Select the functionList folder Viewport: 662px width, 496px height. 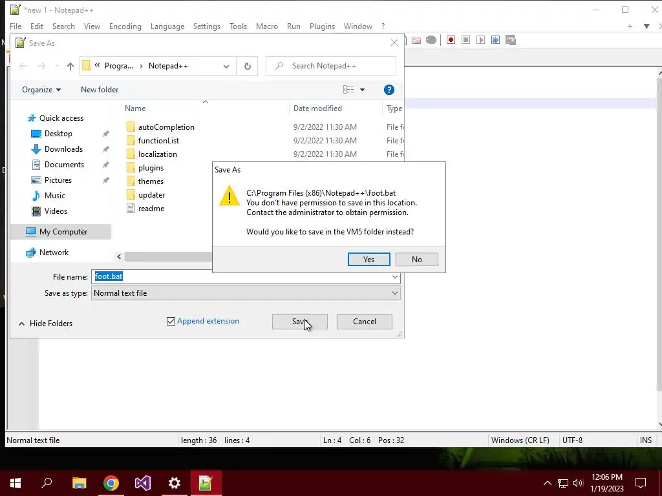pyautogui.click(x=158, y=140)
